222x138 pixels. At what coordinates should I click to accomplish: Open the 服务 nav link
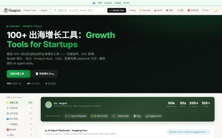pos(180,10)
